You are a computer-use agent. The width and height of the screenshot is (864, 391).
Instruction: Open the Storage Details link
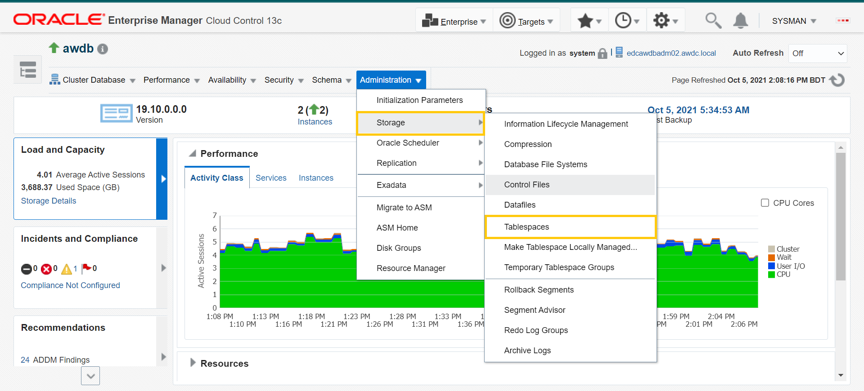[49, 201]
